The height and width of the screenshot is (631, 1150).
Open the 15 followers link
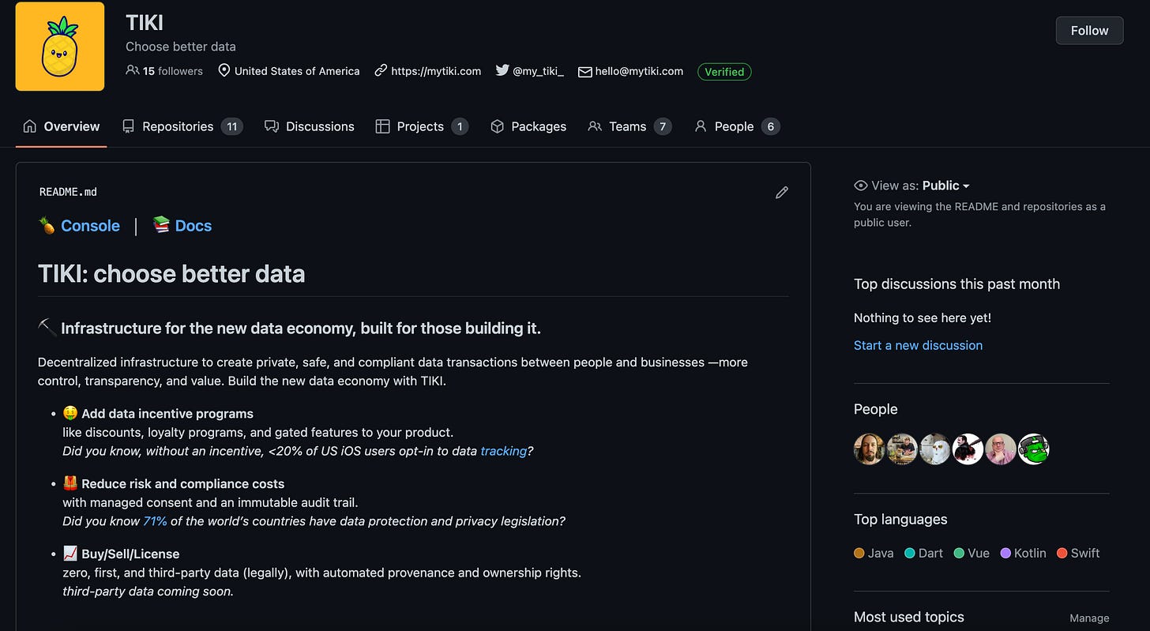[172, 71]
